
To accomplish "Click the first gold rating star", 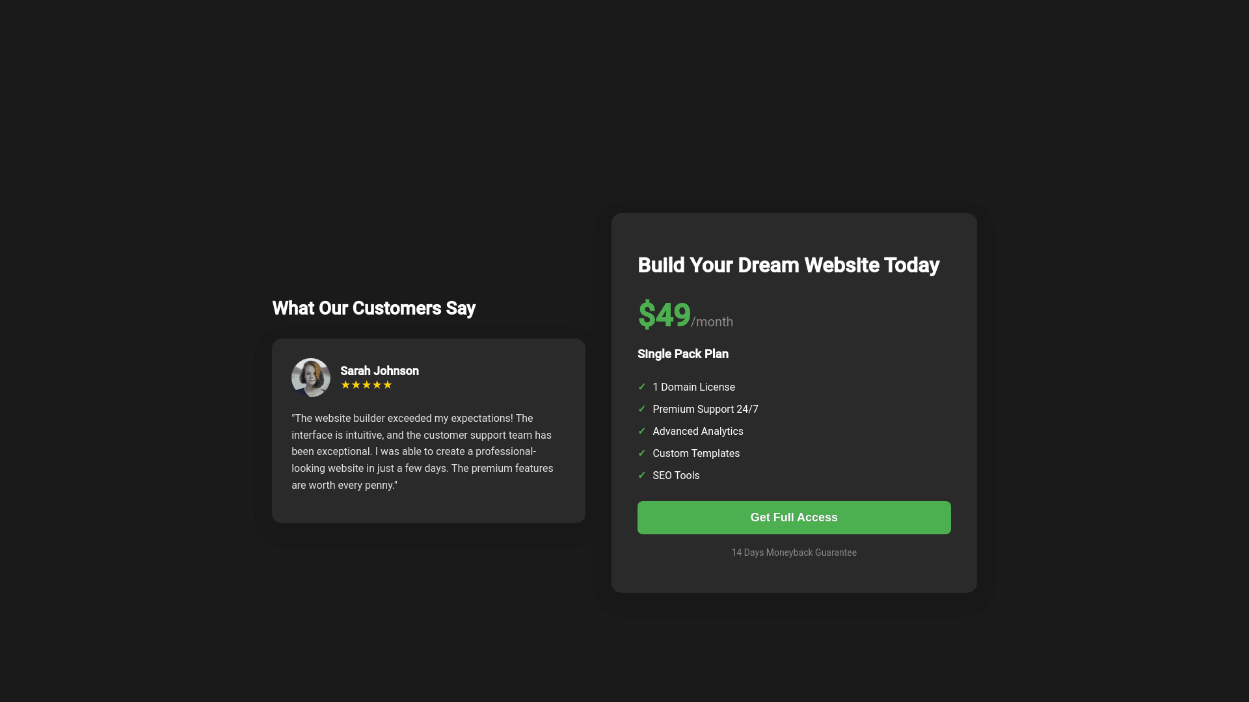I will [x=345, y=385].
